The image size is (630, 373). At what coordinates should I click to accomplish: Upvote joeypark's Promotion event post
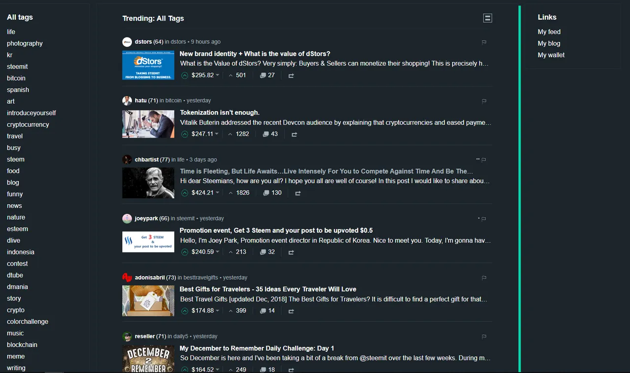coord(185,252)
